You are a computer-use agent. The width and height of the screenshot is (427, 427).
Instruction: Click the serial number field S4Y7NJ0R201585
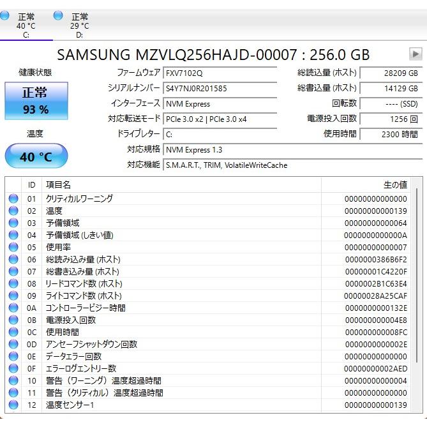(220, 89)
